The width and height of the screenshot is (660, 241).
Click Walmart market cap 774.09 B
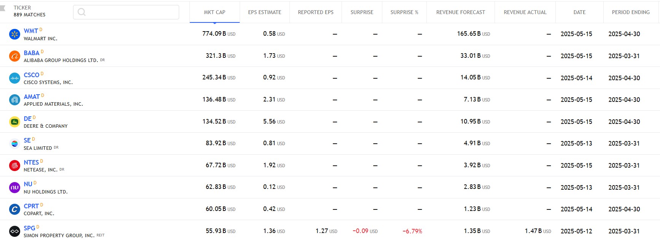pos(219,34)
